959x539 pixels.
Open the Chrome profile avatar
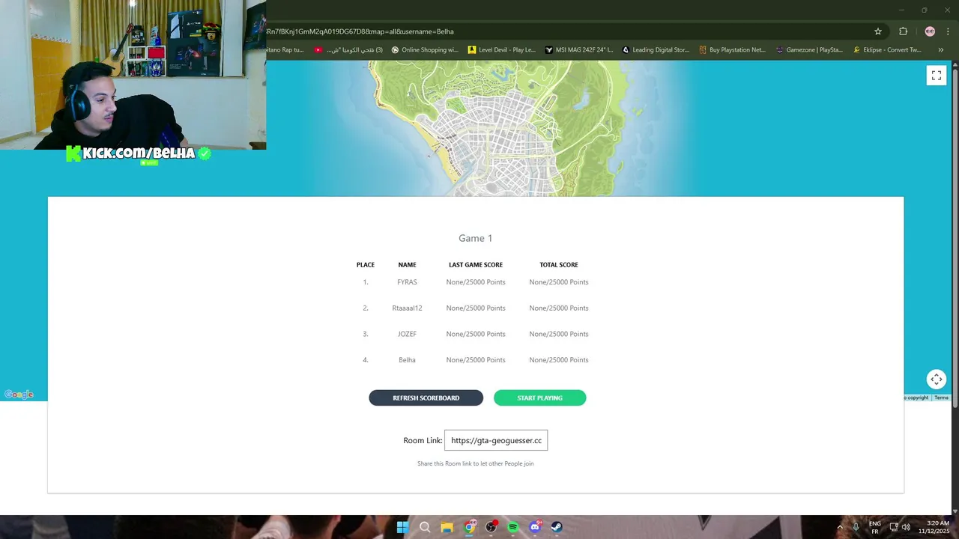930,31
